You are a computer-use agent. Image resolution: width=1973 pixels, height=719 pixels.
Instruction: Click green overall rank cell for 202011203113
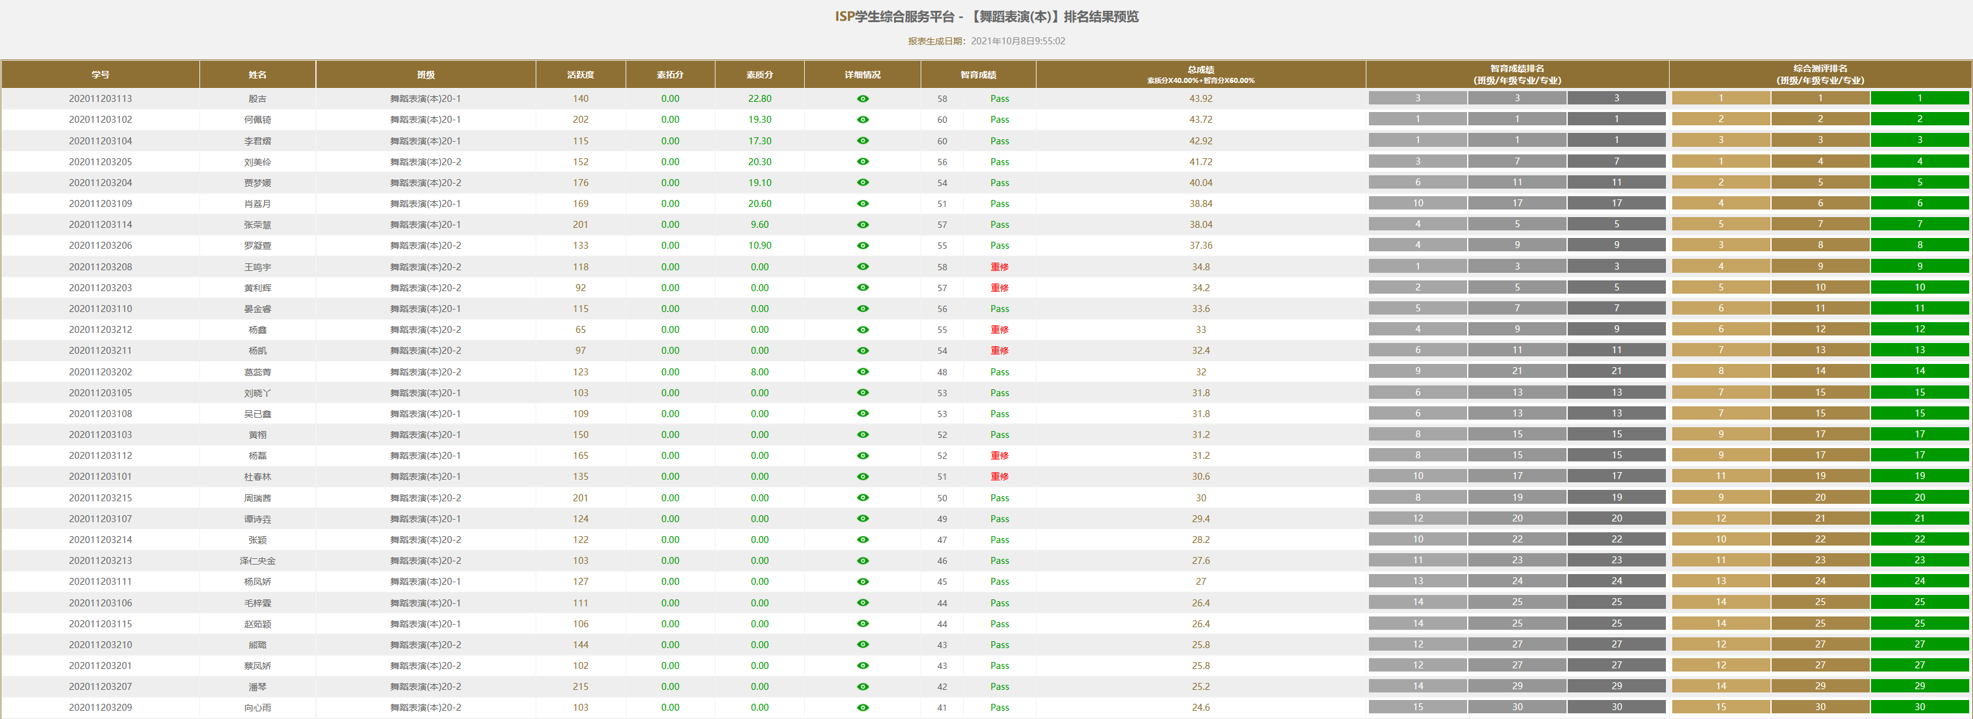(x=1919, y=98)
